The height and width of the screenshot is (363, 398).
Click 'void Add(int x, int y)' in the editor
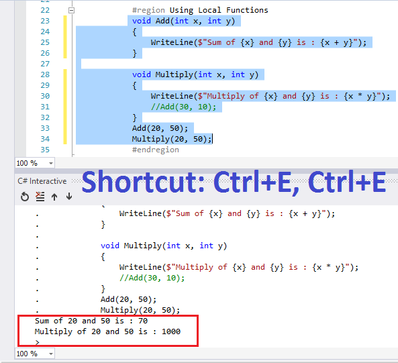183,21
